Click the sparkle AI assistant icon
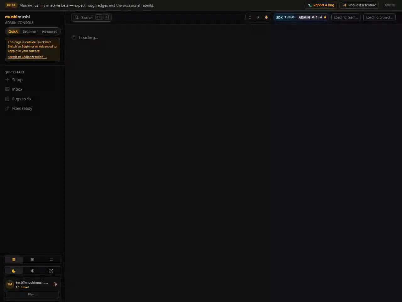This screenshot has height=302, width=402. pyautogui.click(x=266, y=18)
